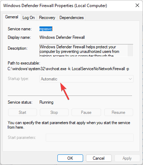Open the Recovery tab

[x=47, y=18]
